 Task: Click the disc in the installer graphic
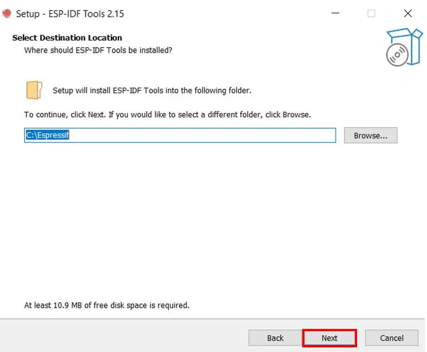pos(397,55)
